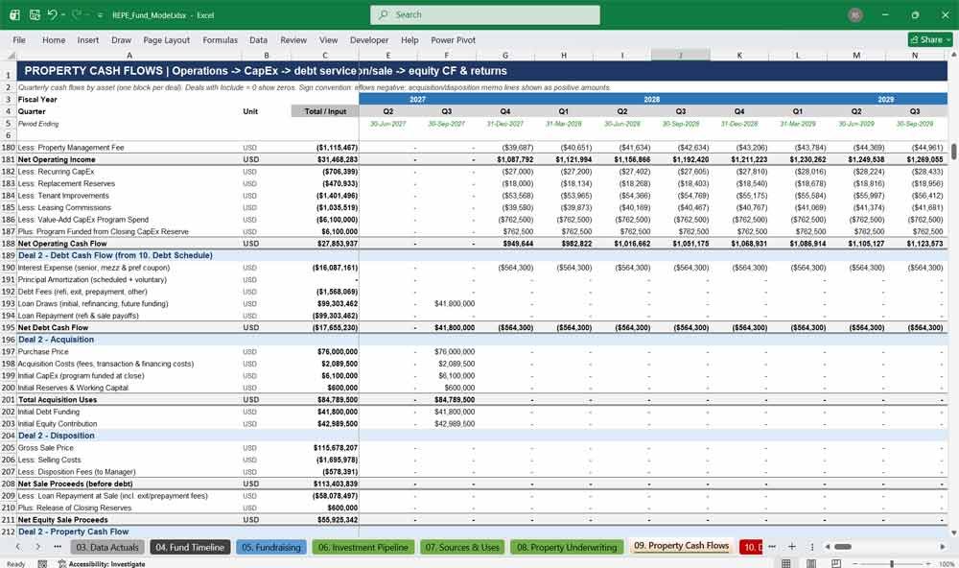The height and width of the screenshot is (568, 959).
Task: Click the Excel app icon in title bar
Action: (14, 14)
